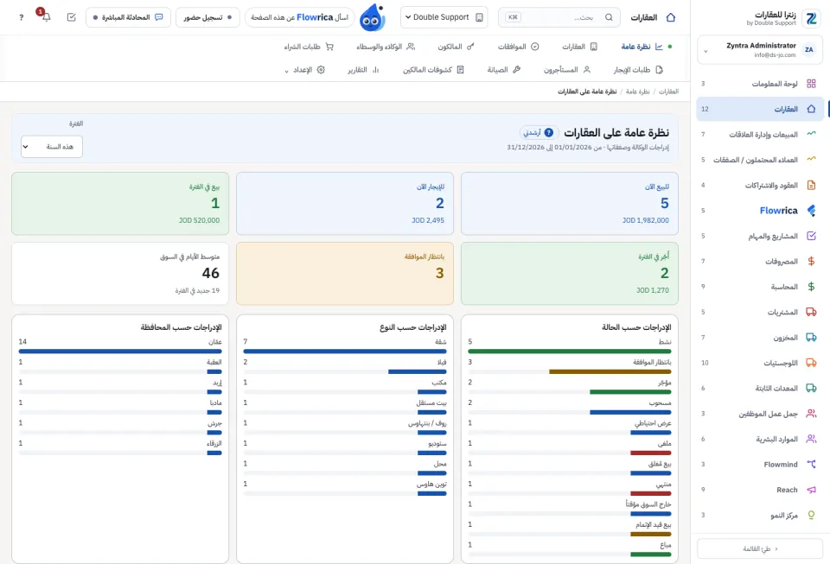The width and height of the screenshot is (830, 564).
Task: Switch to كشوفات المالكين tab
Action: point(433,70)
